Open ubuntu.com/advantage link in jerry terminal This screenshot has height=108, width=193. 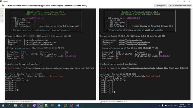click(x=133, y=44)
